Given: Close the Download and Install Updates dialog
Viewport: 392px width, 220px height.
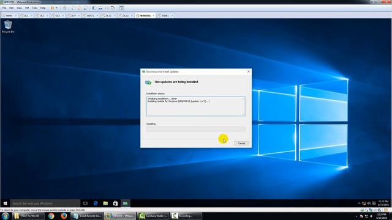Looking at the screenshot, I should (x=249, y=71).
